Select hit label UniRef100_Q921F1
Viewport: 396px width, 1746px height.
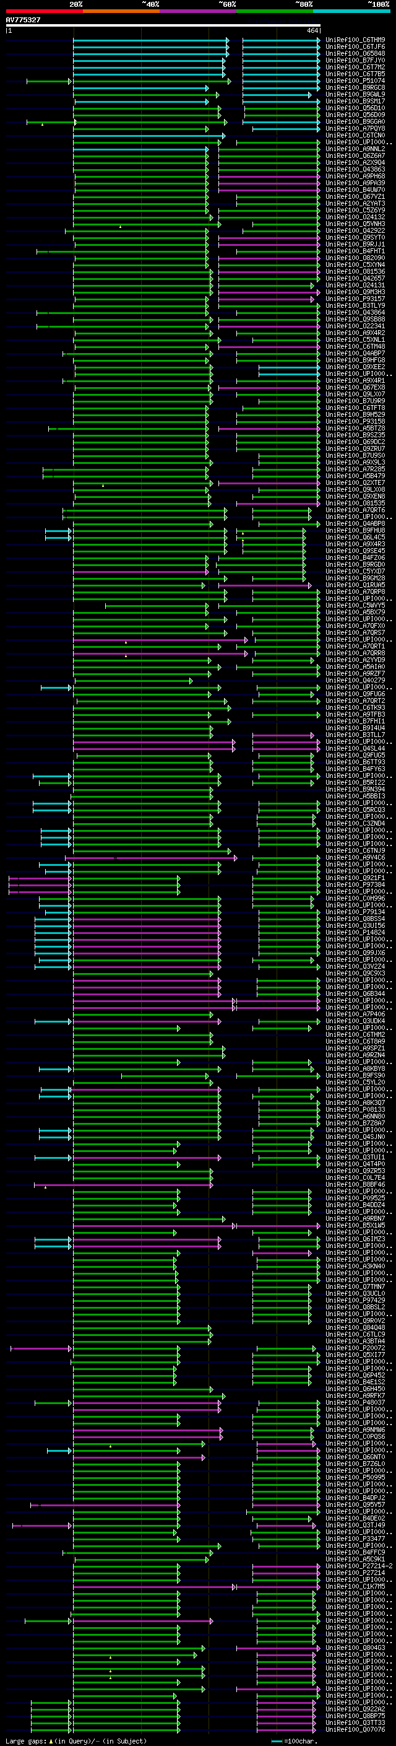click(355, 878)
